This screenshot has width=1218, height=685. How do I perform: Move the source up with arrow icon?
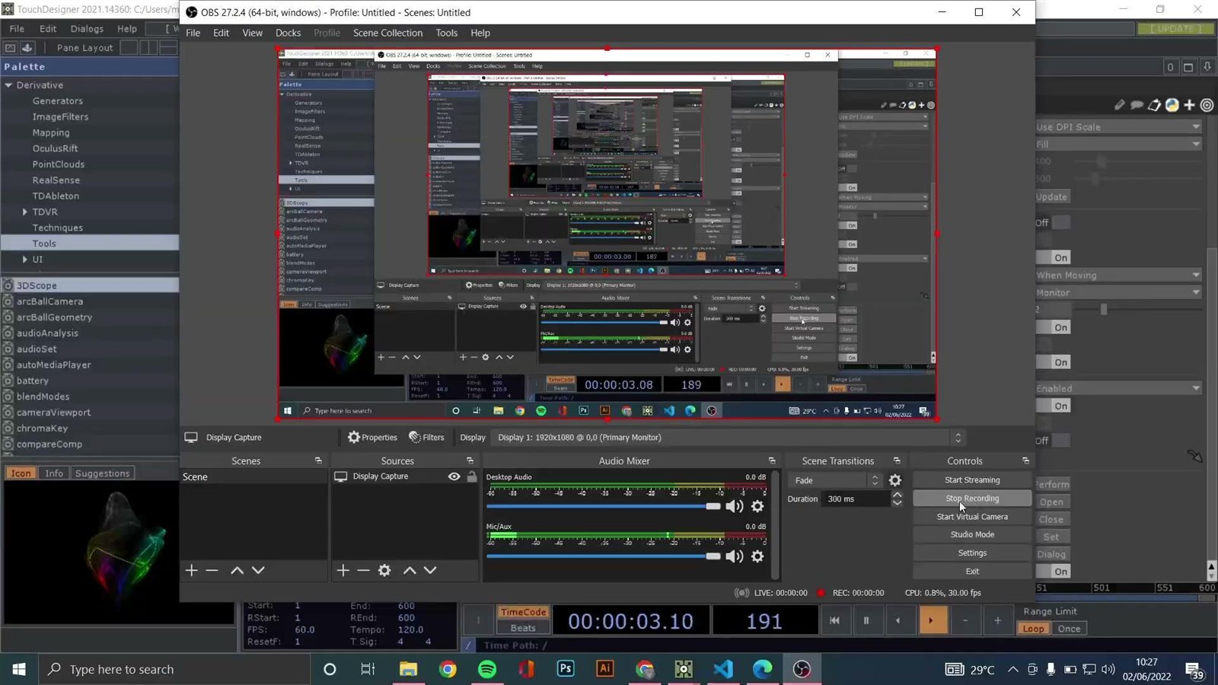410,570
